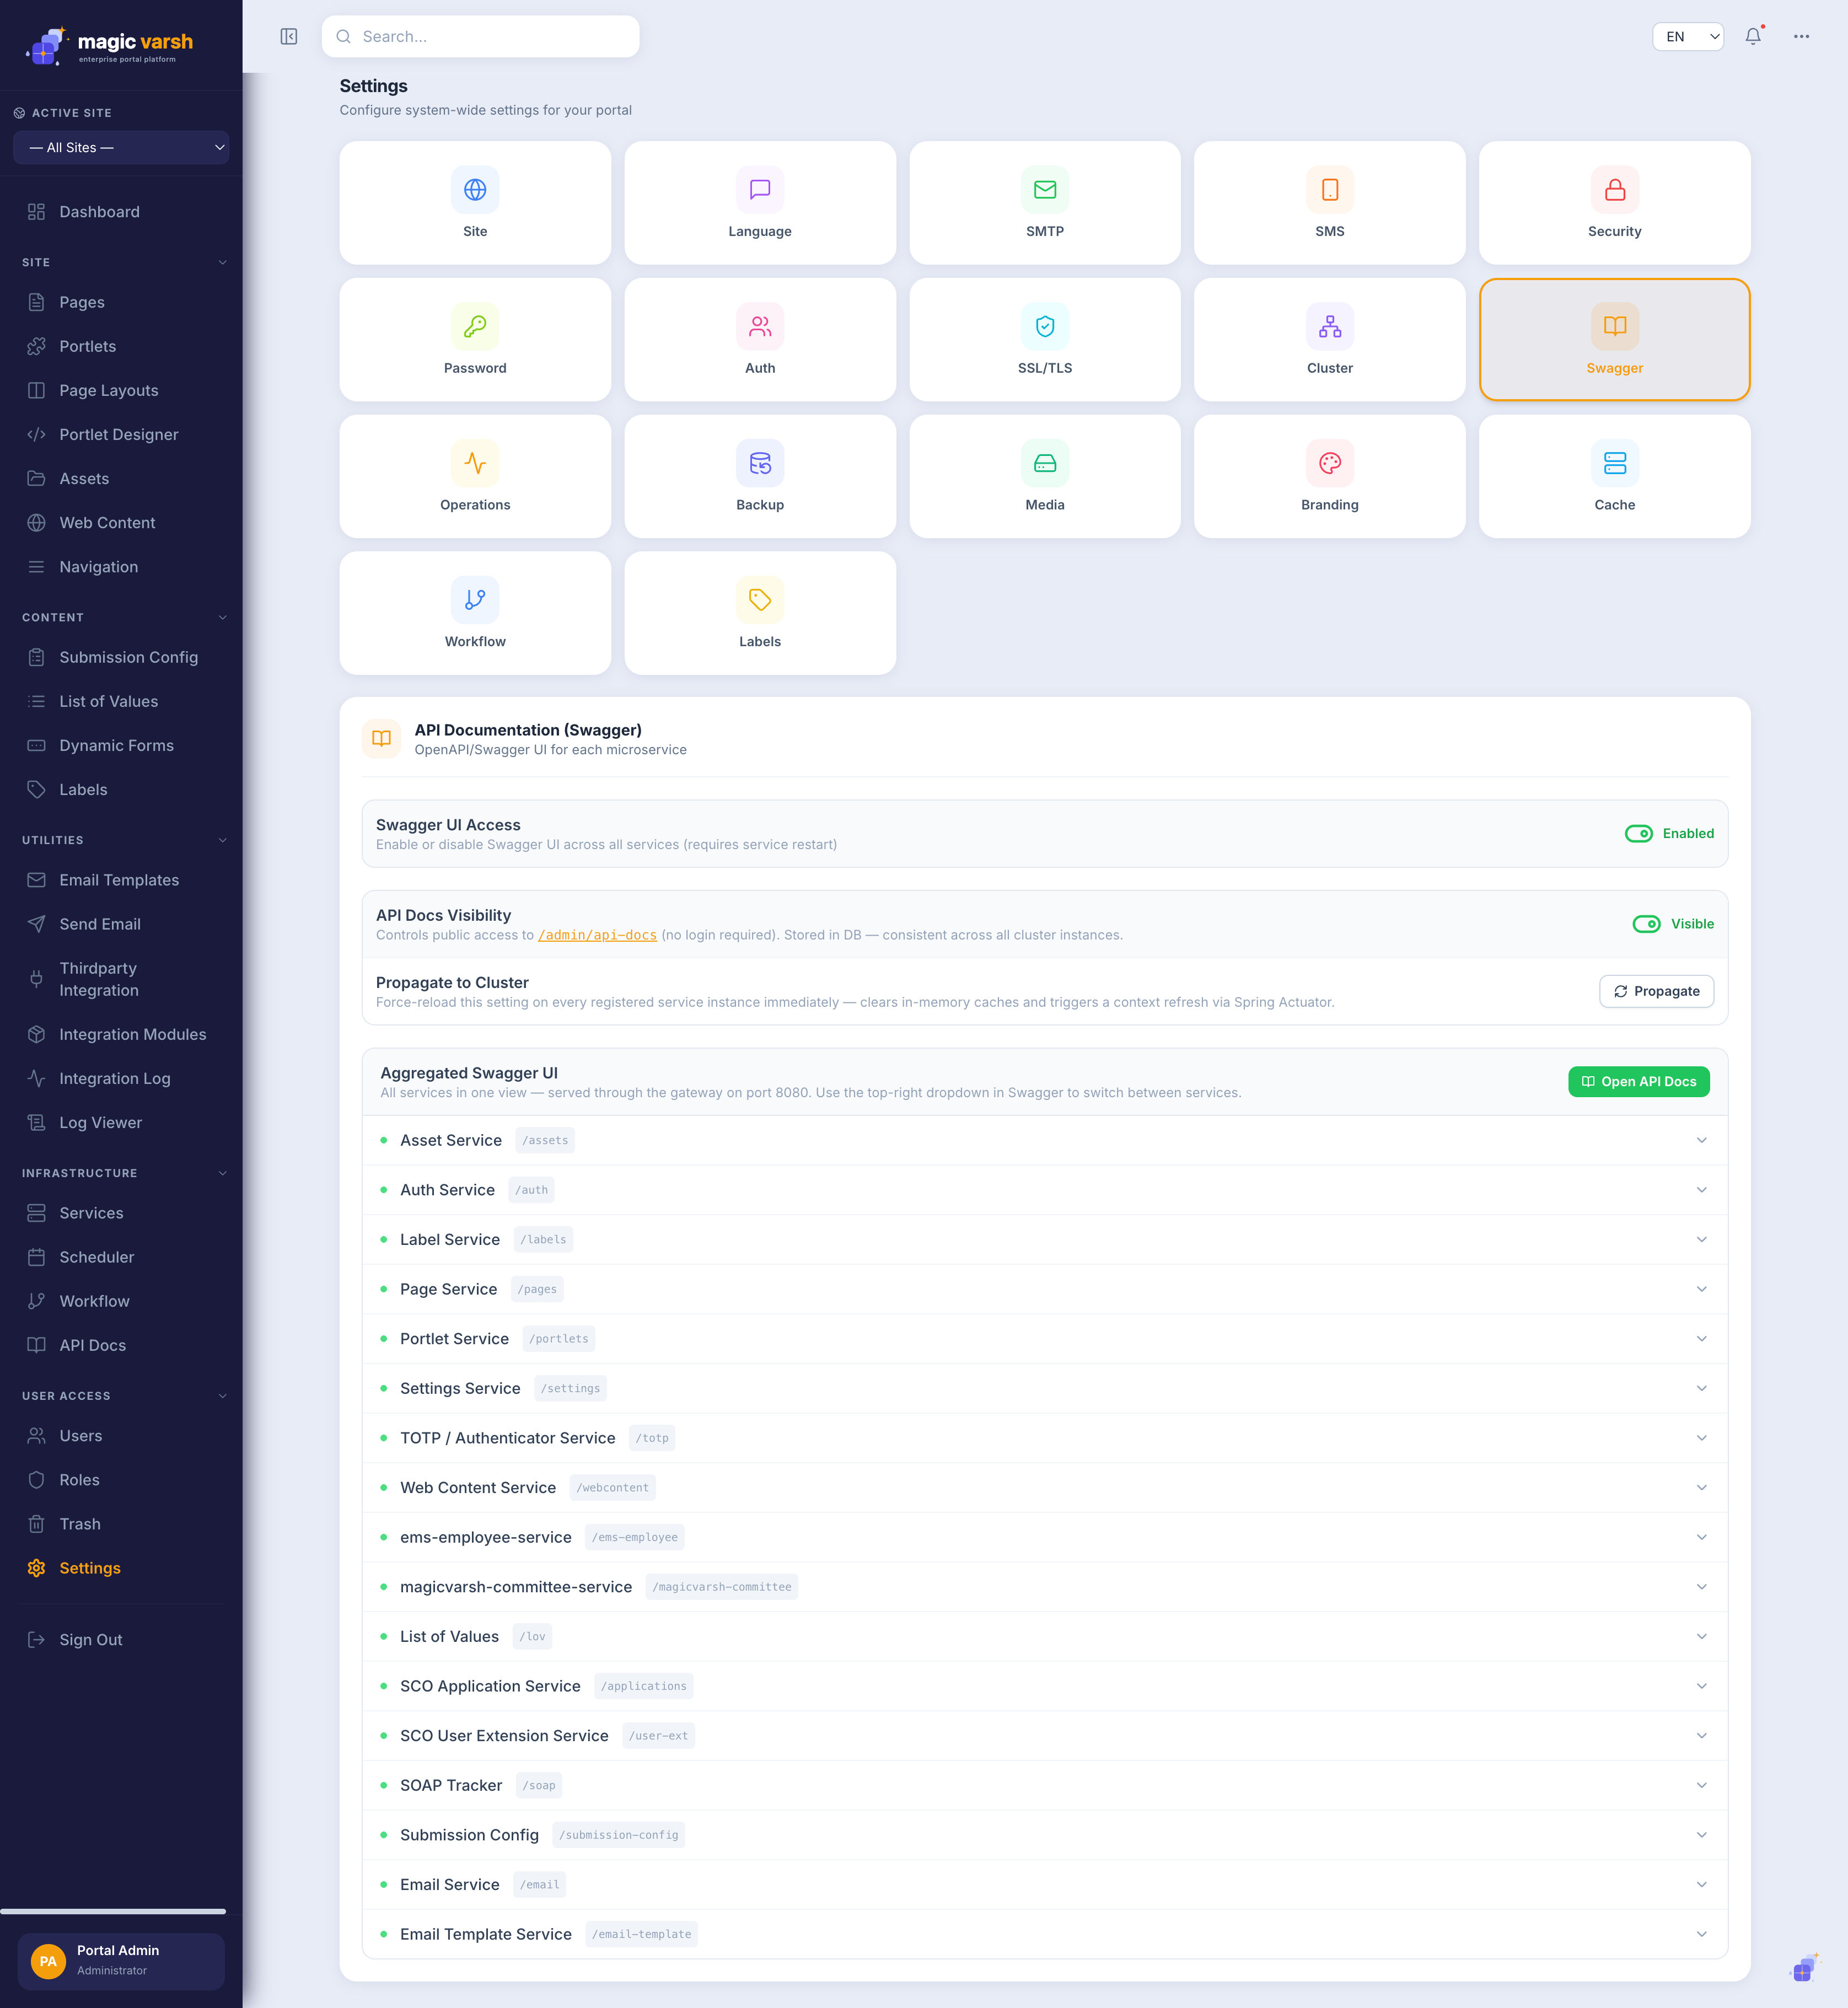Toggle API Docs Visibility switch
The image size is (1848, 2008).
tap(1646, 924)
